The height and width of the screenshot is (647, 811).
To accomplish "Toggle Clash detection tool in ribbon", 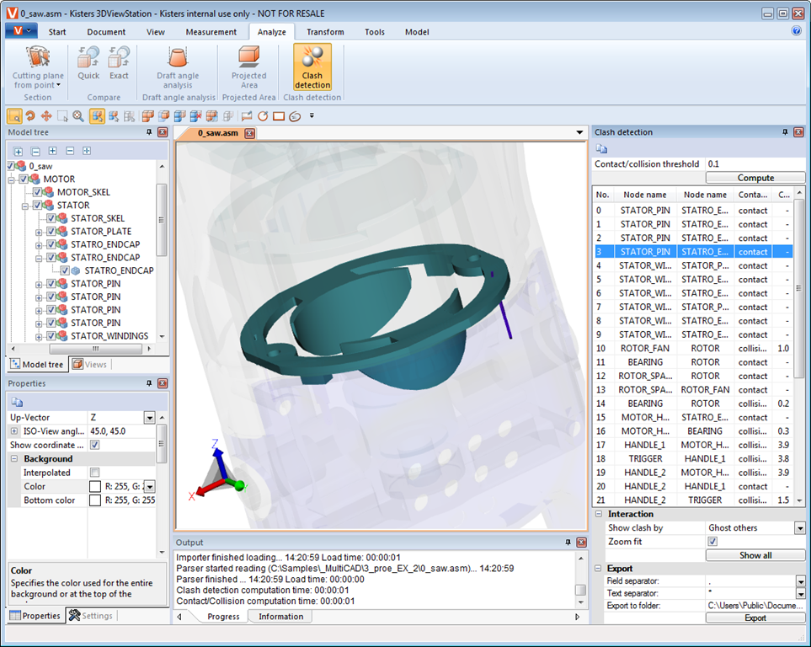I will click(312, 67).
